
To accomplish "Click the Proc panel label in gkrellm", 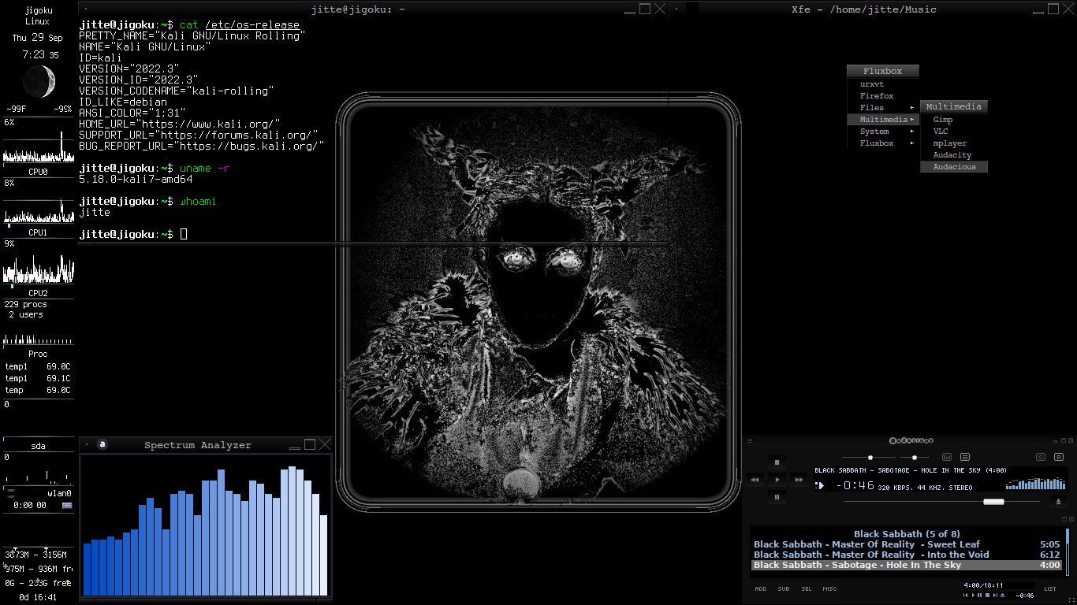I will tap(38, 354).
